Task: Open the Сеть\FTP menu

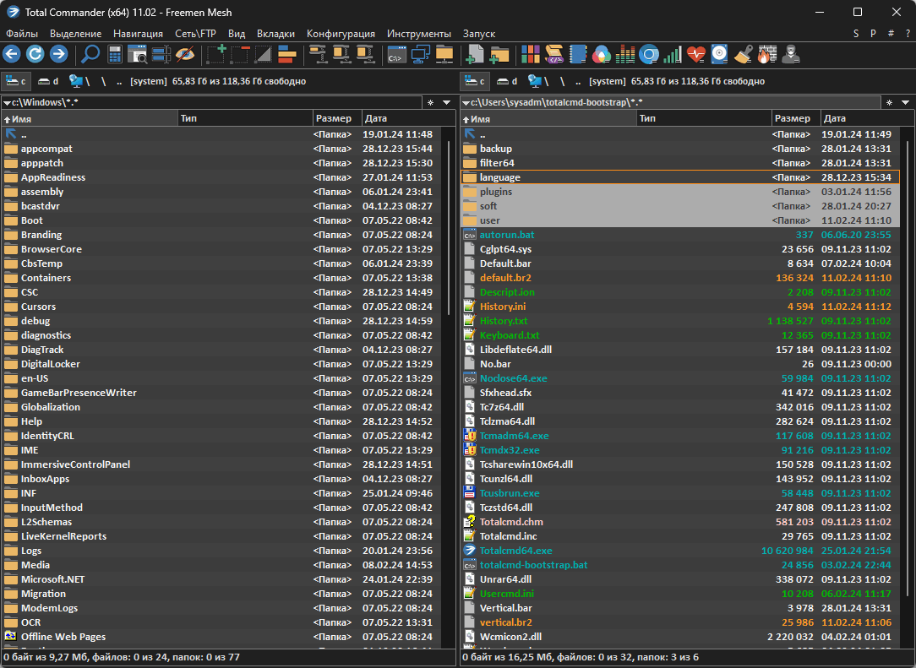Action: coord(195,34)
